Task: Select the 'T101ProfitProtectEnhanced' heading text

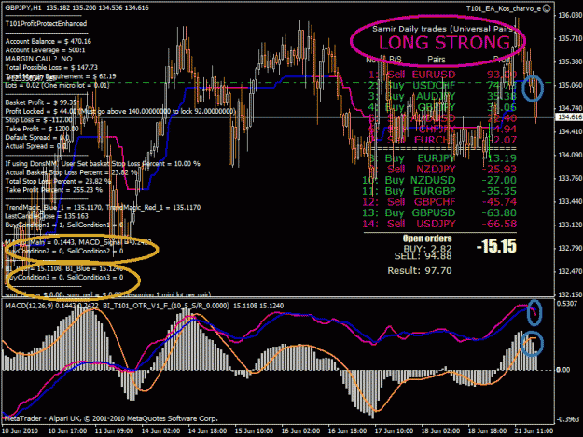Action: tap(46, 24)
